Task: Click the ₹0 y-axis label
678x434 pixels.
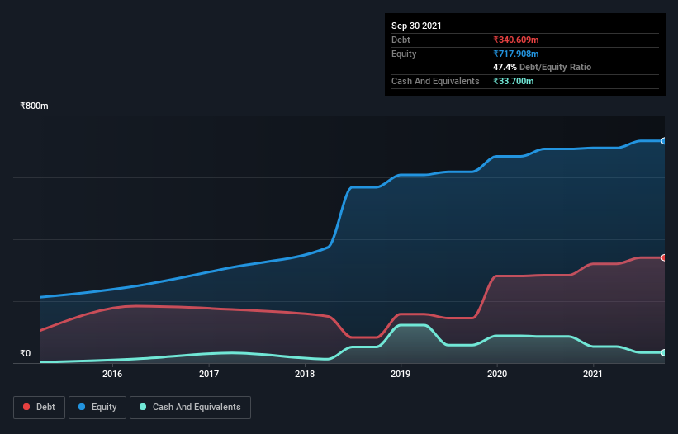Action: click(x=26, y=353)
